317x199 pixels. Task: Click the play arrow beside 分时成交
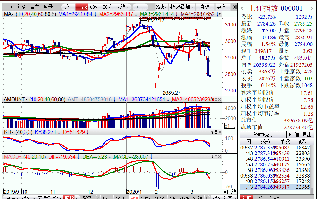coord(290,135)
